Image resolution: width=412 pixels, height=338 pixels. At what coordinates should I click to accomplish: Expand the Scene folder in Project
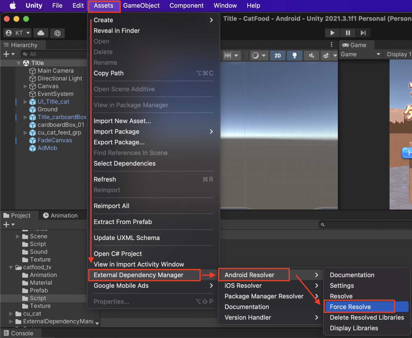point(18,236)
